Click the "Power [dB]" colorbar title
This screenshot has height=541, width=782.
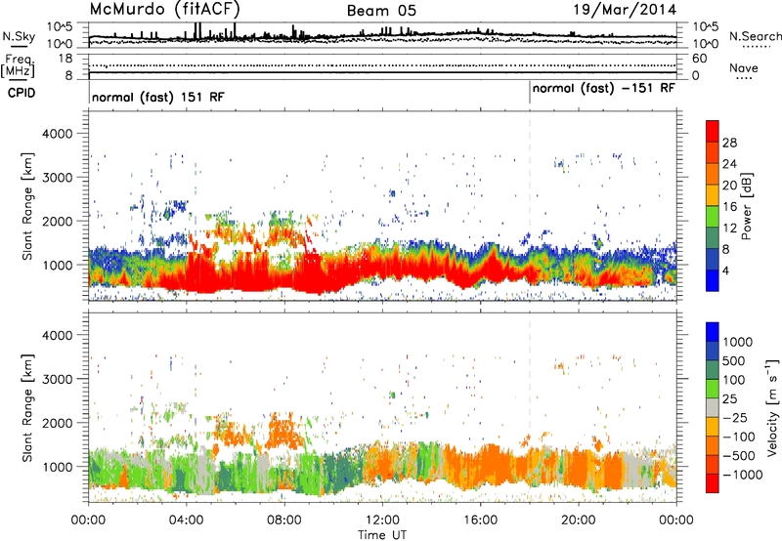point(746,206)
